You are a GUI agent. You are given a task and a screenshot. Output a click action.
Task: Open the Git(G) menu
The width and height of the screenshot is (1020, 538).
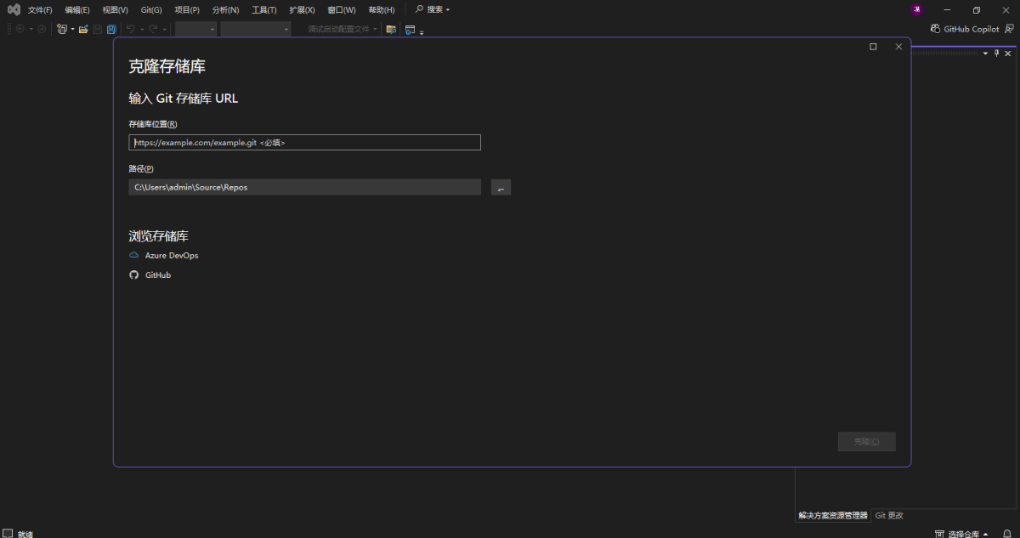point(150,9)
